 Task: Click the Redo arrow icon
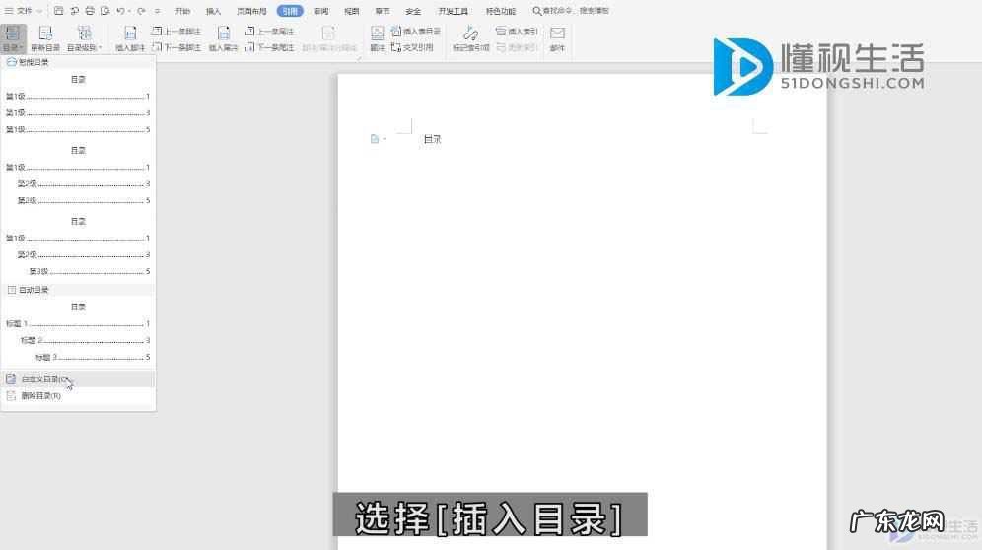141,11
